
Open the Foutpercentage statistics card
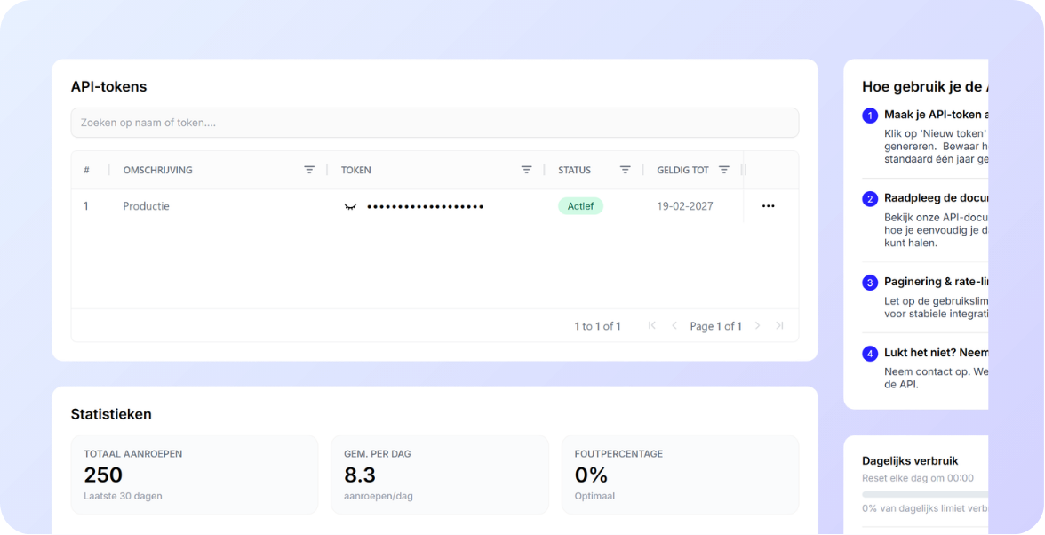tap(680, 475)
